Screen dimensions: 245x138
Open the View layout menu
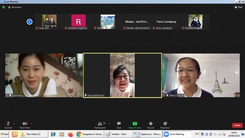tap(238, 7)
